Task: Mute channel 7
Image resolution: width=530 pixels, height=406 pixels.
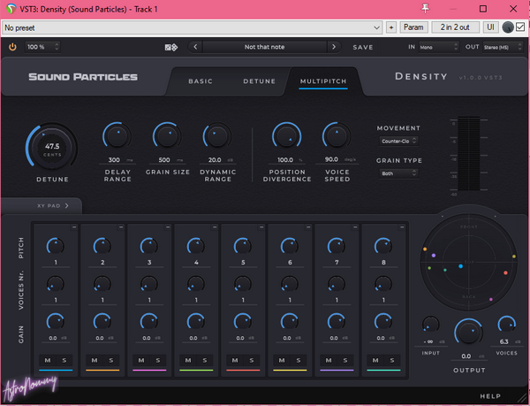Action: (329, 360)
